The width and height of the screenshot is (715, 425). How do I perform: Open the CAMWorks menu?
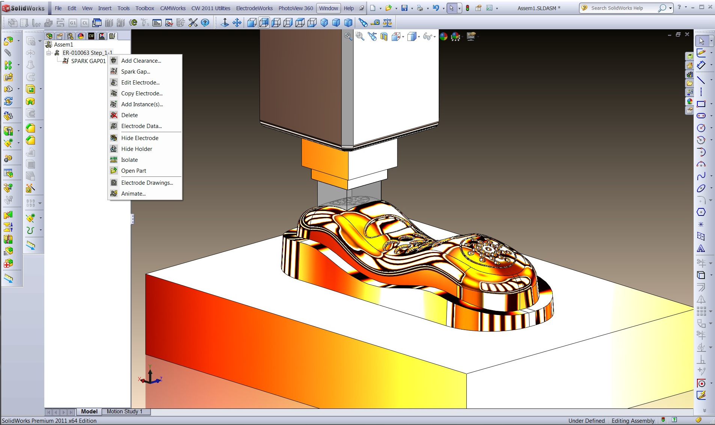pyautogui.click(x=173, y=8)
